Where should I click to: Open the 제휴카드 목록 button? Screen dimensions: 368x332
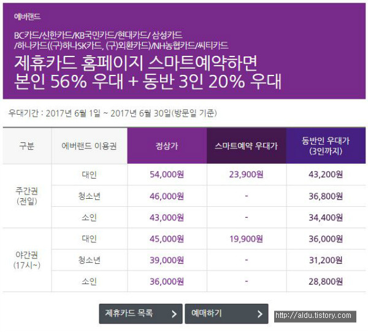[x=140, y=314]
